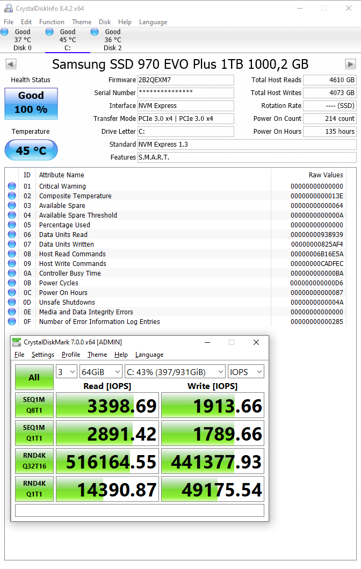This screenshot has width=361, height=569.
Task: Open test count dropdown showing 3
Action: [x=67, y=372]
